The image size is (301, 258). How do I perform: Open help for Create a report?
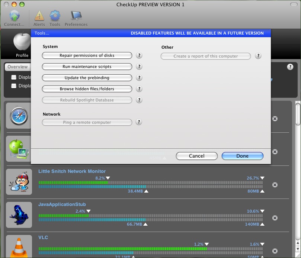(258, 56)
